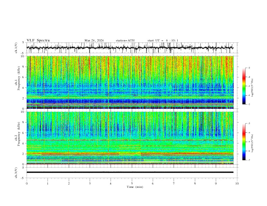
Task: Click time axis tick label "5"
Action: pos(132,183)
